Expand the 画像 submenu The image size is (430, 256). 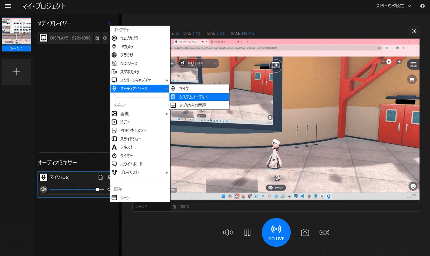(x=140, y=114)
